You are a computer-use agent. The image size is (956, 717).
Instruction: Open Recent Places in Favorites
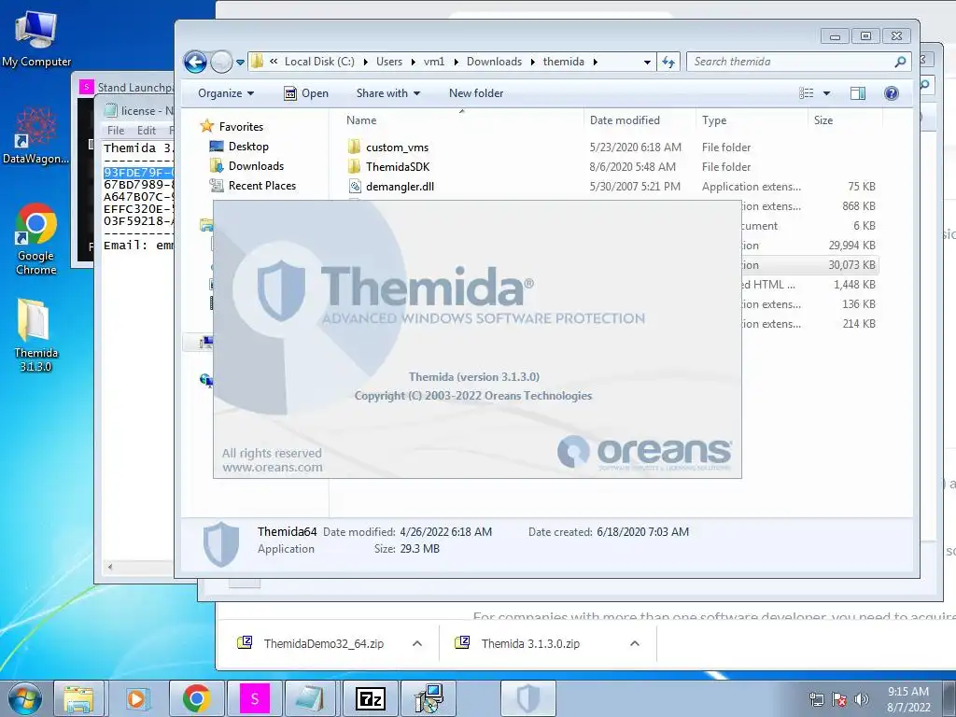(262, 186)
